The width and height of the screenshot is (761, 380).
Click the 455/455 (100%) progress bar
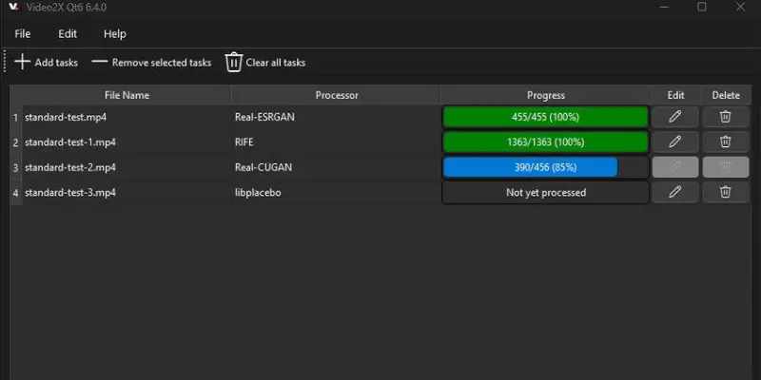click(x=545, y=117)
